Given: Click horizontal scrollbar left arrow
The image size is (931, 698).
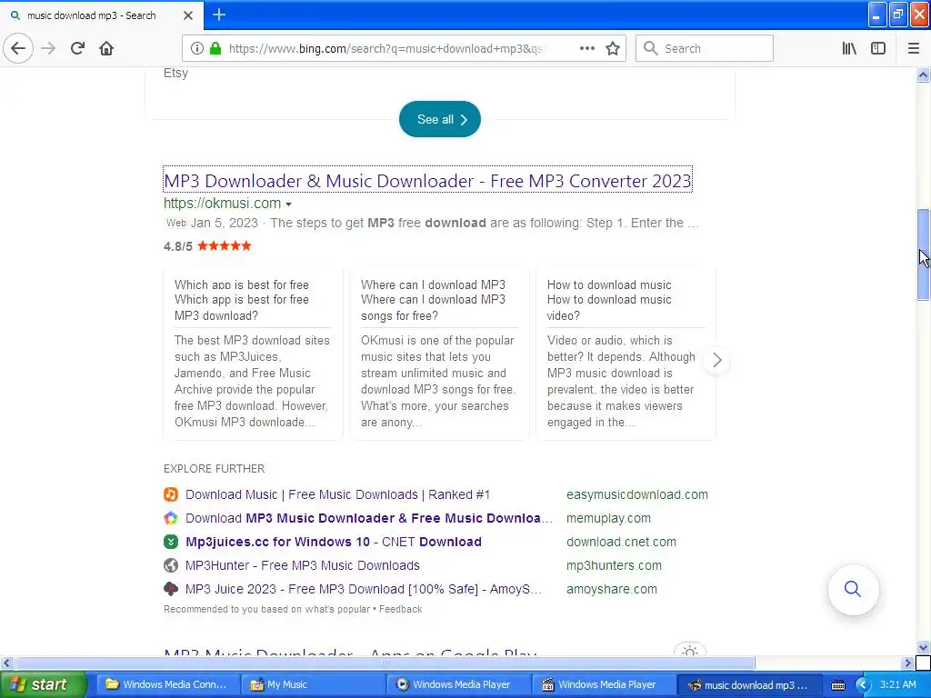Looking at the screenshot, I should click(6, 663).
